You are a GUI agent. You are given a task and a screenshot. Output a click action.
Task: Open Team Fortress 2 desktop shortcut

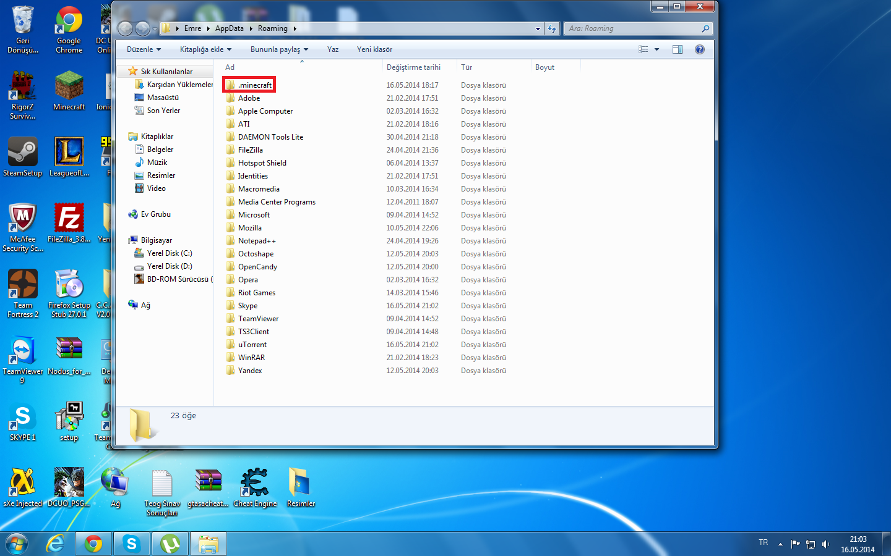(23, 293)
